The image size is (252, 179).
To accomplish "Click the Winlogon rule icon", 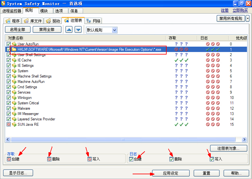I will click(x=14, y=98).
